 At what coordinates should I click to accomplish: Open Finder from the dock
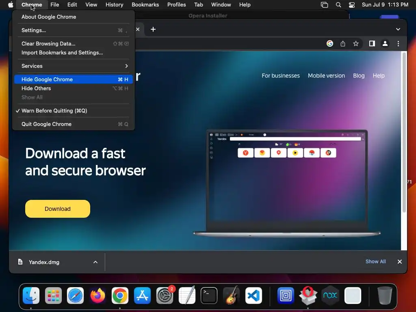tap(31, 295)
